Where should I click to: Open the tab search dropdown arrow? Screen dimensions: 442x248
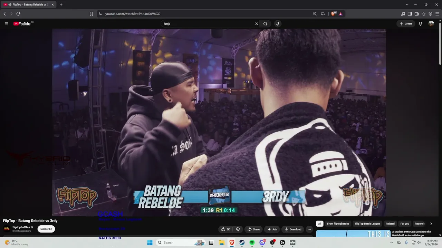click(407, 4)
